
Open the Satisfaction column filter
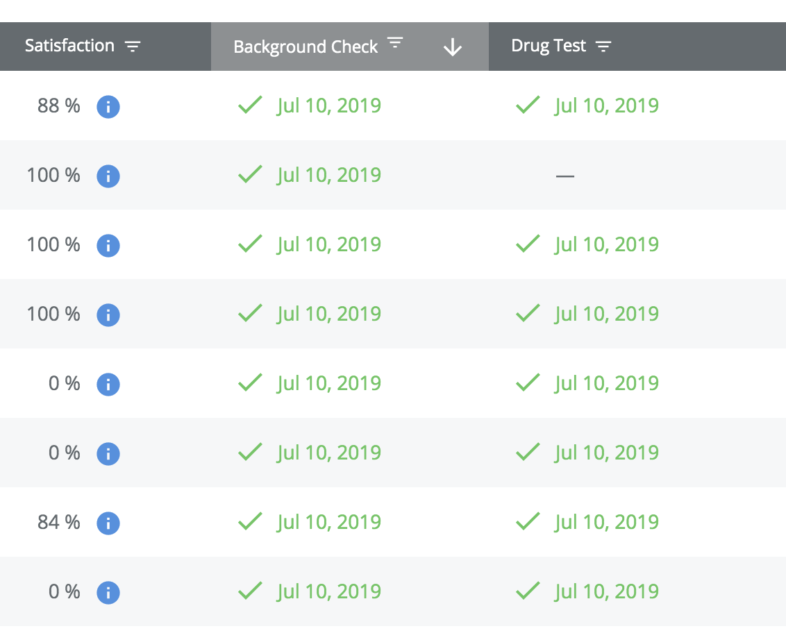(x=133, y=47)
